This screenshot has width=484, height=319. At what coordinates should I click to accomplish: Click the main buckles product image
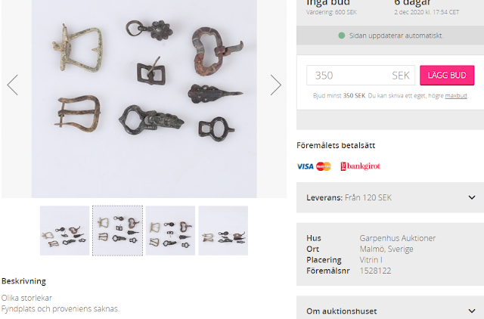144,99
